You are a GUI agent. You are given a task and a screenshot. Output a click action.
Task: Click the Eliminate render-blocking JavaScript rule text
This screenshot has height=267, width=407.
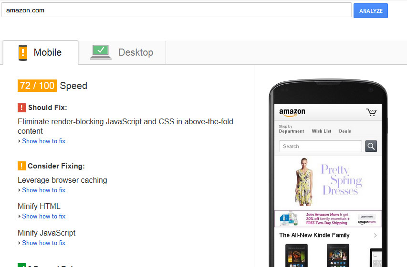(125, 126)
